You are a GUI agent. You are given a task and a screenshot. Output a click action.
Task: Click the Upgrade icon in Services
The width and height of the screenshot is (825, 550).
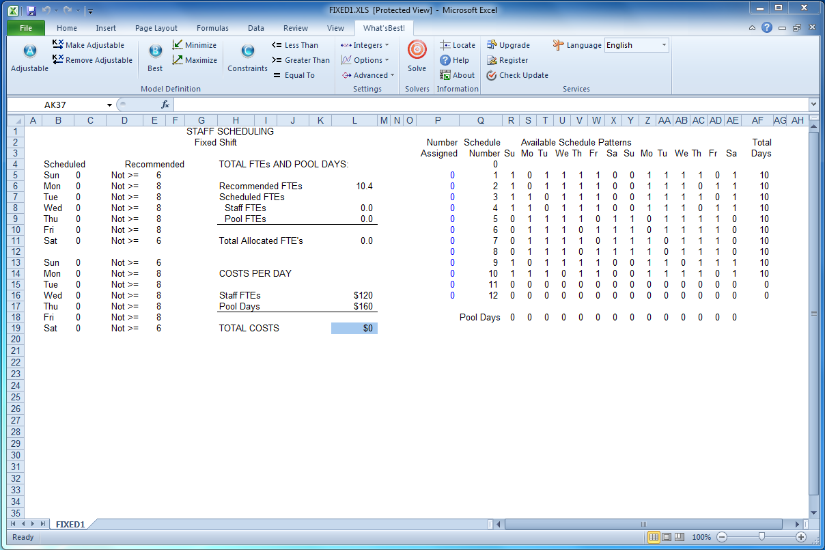click(x=492, y=45)
